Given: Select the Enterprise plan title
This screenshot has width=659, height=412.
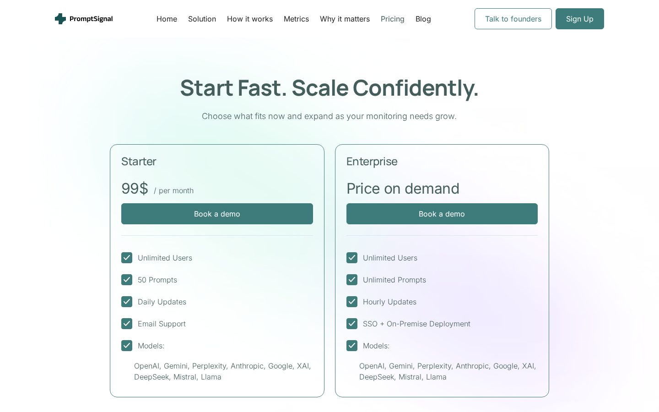Looking at the screenshot, I should click(372, 162).
